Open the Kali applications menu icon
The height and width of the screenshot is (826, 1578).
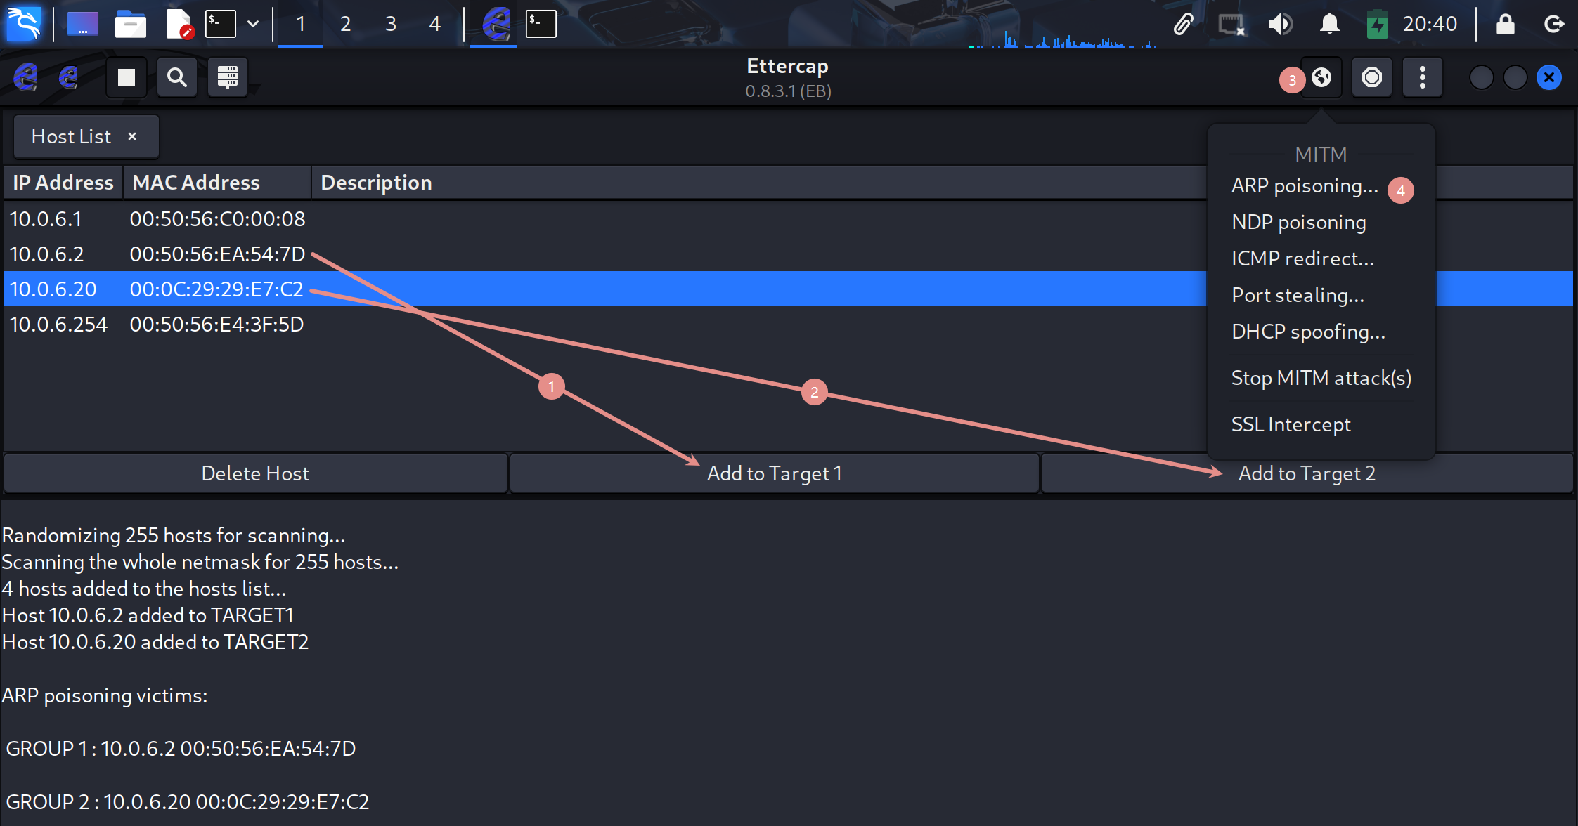[24, 24]
